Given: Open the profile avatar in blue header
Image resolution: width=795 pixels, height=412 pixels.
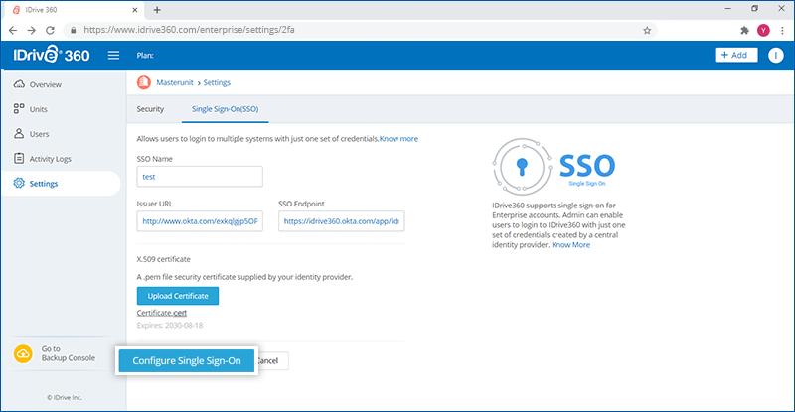Looking at the screenshot, I should click(775, 55).
